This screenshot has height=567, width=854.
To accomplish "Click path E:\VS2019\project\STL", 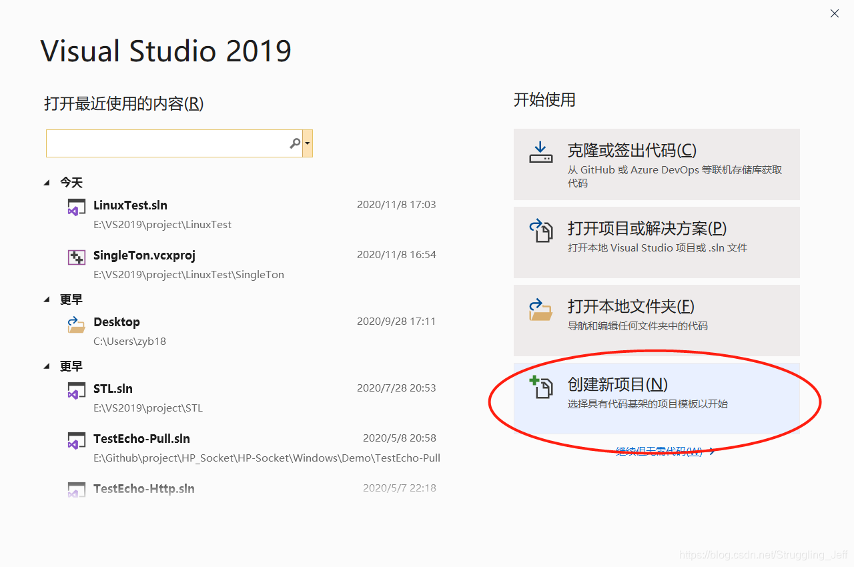I will (148, 408).
